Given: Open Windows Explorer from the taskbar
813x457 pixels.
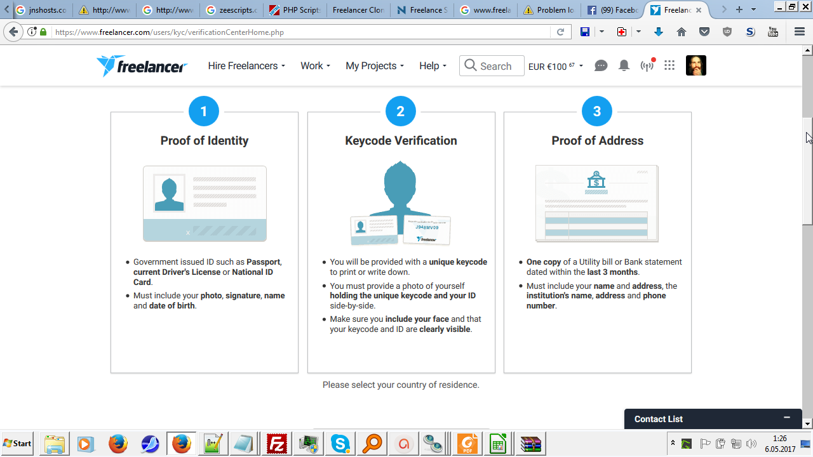Looking at the screenshot, I should click(x=55, y=444).
